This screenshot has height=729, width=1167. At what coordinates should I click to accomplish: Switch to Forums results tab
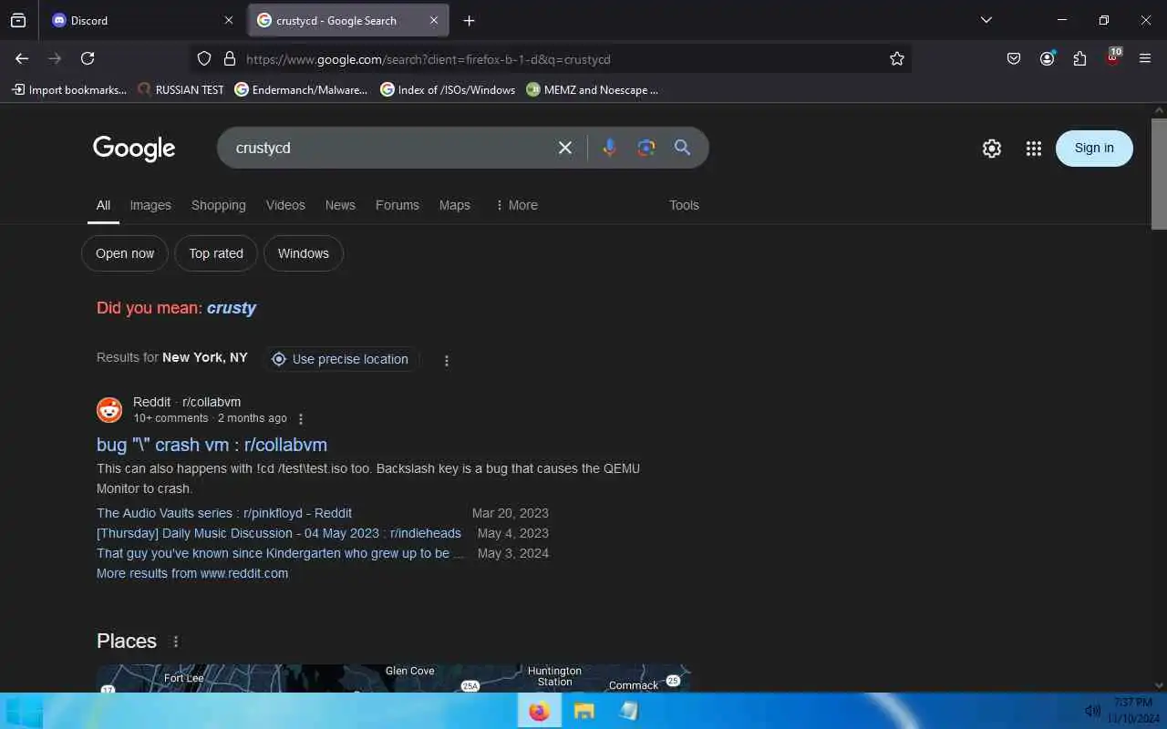(398, 205)
